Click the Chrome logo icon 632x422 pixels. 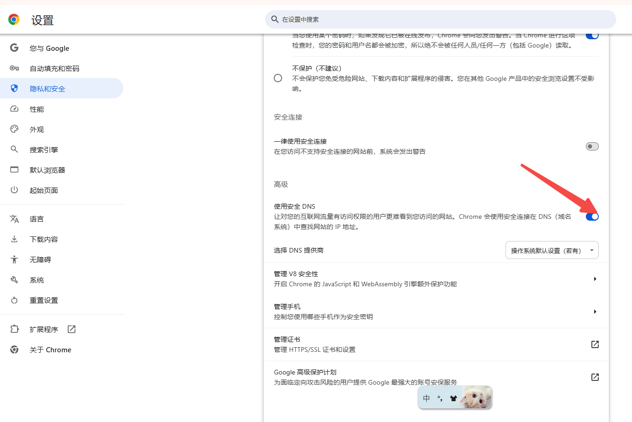pyautogui.click(x=14, y=19)
